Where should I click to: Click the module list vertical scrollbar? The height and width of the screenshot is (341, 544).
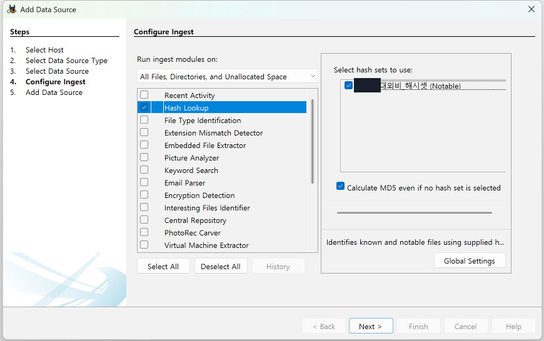(x=312, y=141)
